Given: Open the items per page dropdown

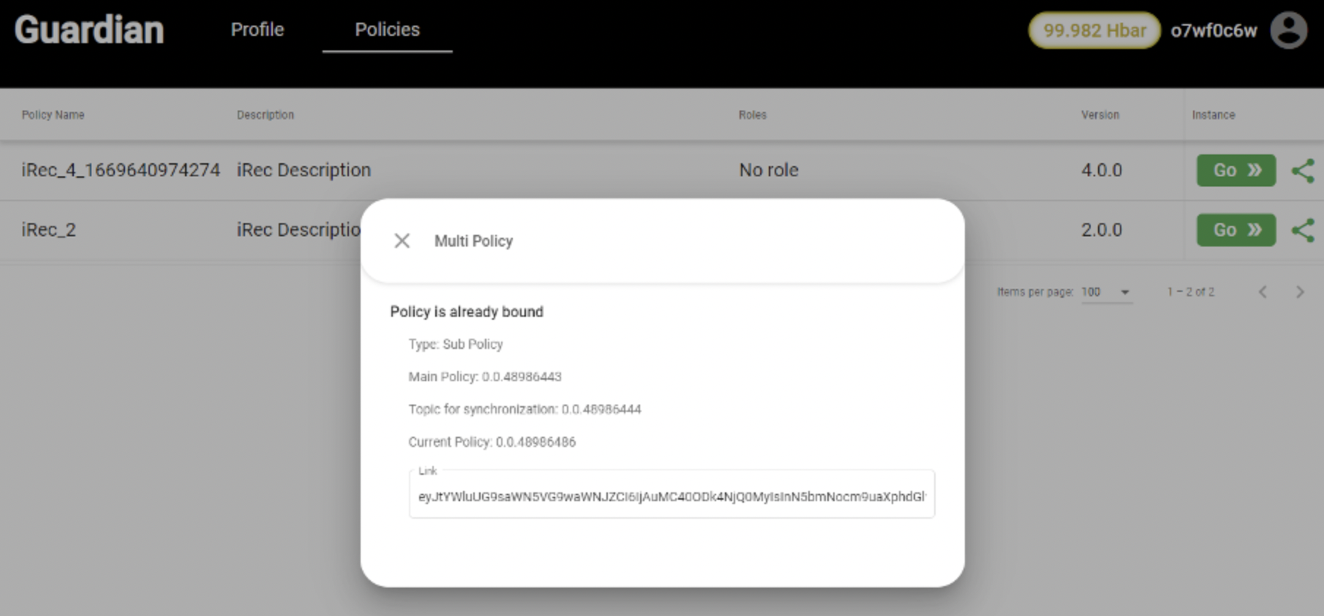Looking at the screenshot, I should pos(1106,292).
